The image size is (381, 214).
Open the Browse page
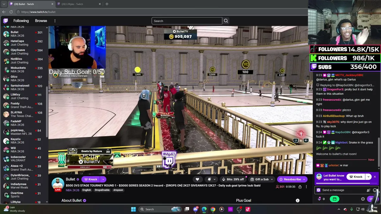[x=41, y=21]
